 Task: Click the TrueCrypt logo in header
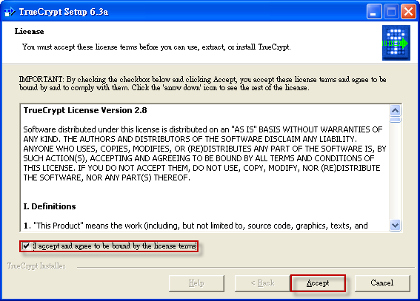click(x=396, y=43)
